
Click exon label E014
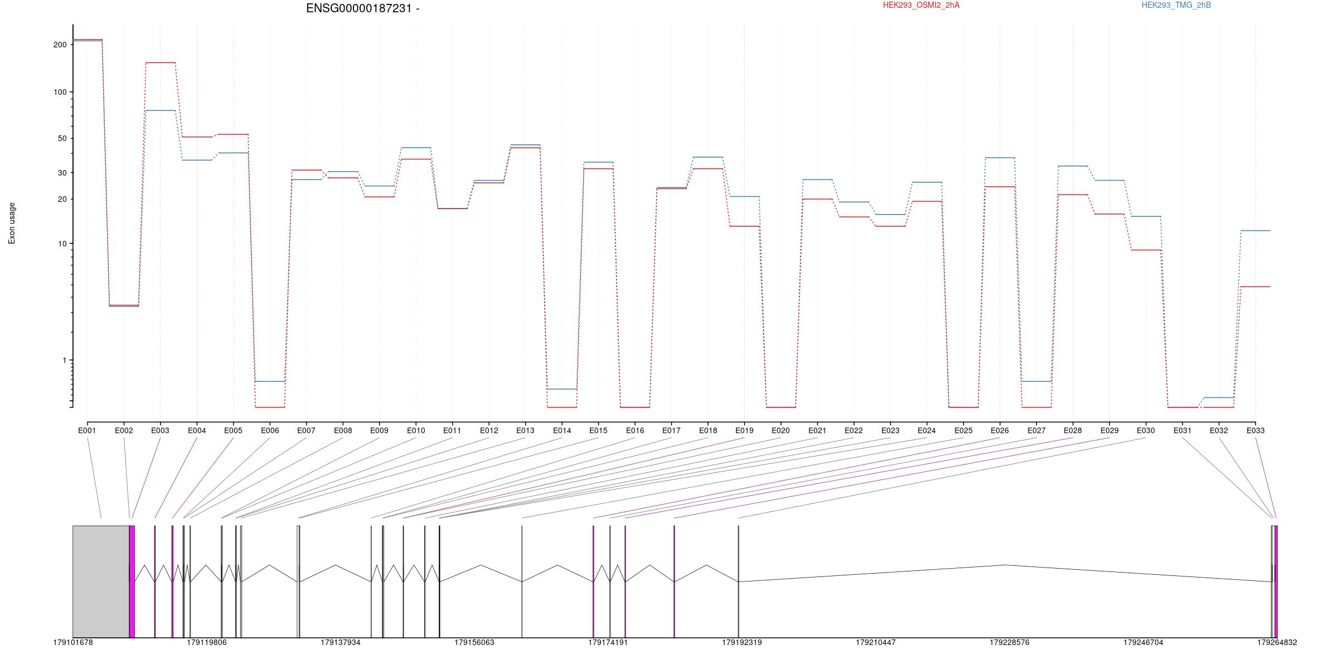[x=562, y=430]
